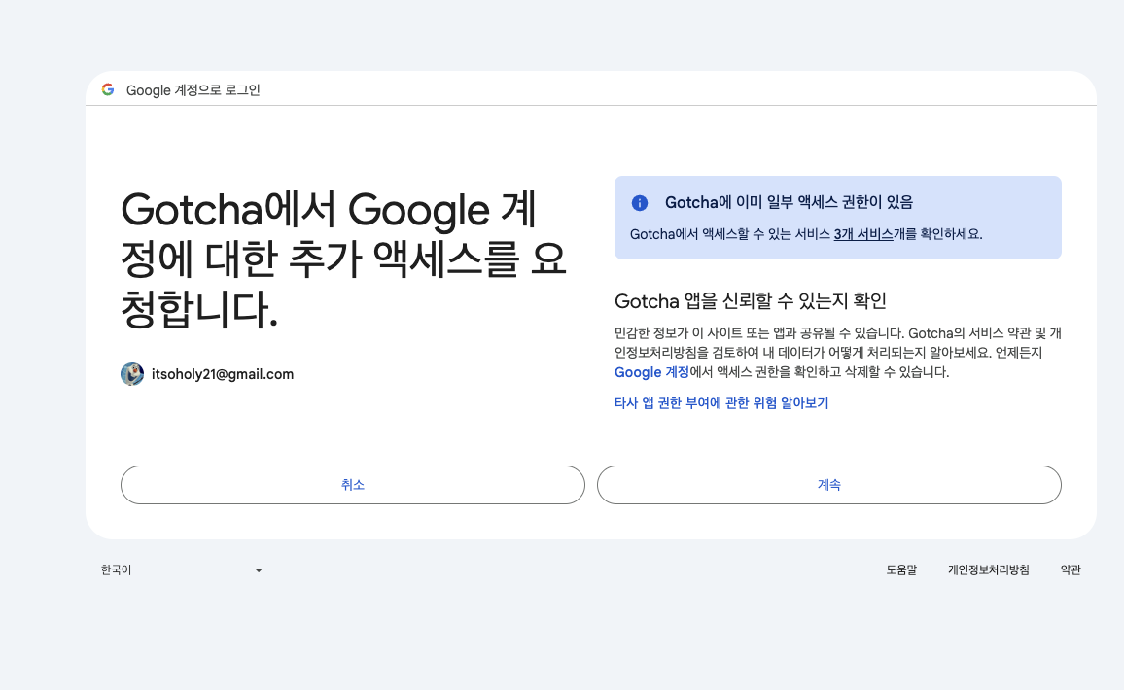This screenshot has width=1124, height=690.
Task: Click the 계속 continue button
Action: coord(828,485)
